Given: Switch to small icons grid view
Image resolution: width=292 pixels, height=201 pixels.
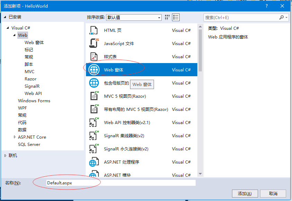Looking at the screenshot, I should click(168, 17).
